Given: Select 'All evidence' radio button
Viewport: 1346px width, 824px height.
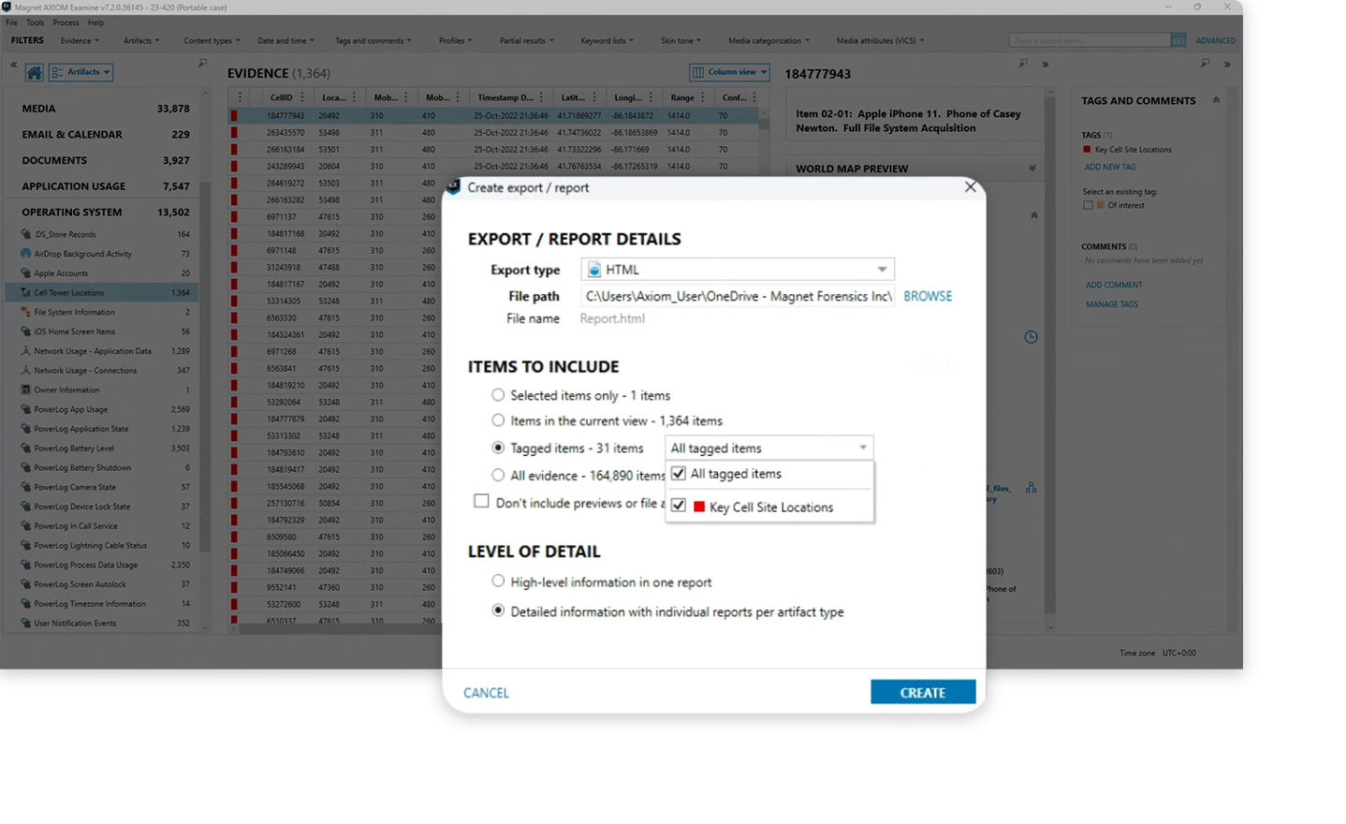Looking at the screenshot, I should 498,475.
